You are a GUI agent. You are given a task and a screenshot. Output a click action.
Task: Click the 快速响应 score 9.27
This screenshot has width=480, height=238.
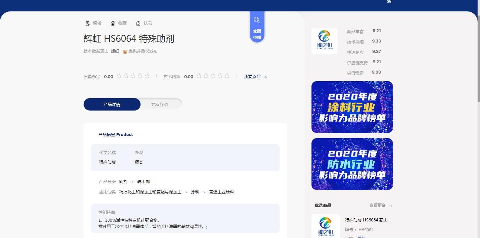coord(376,51)
